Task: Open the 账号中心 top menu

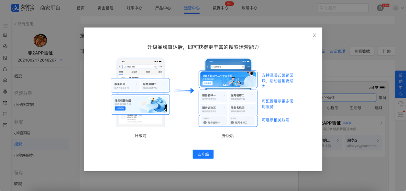Action: [x=249, y=8]
